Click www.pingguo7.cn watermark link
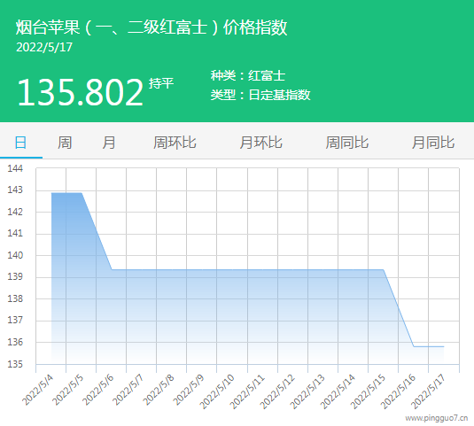The width and height of the screenshot is (474, 426). (437, 418)
